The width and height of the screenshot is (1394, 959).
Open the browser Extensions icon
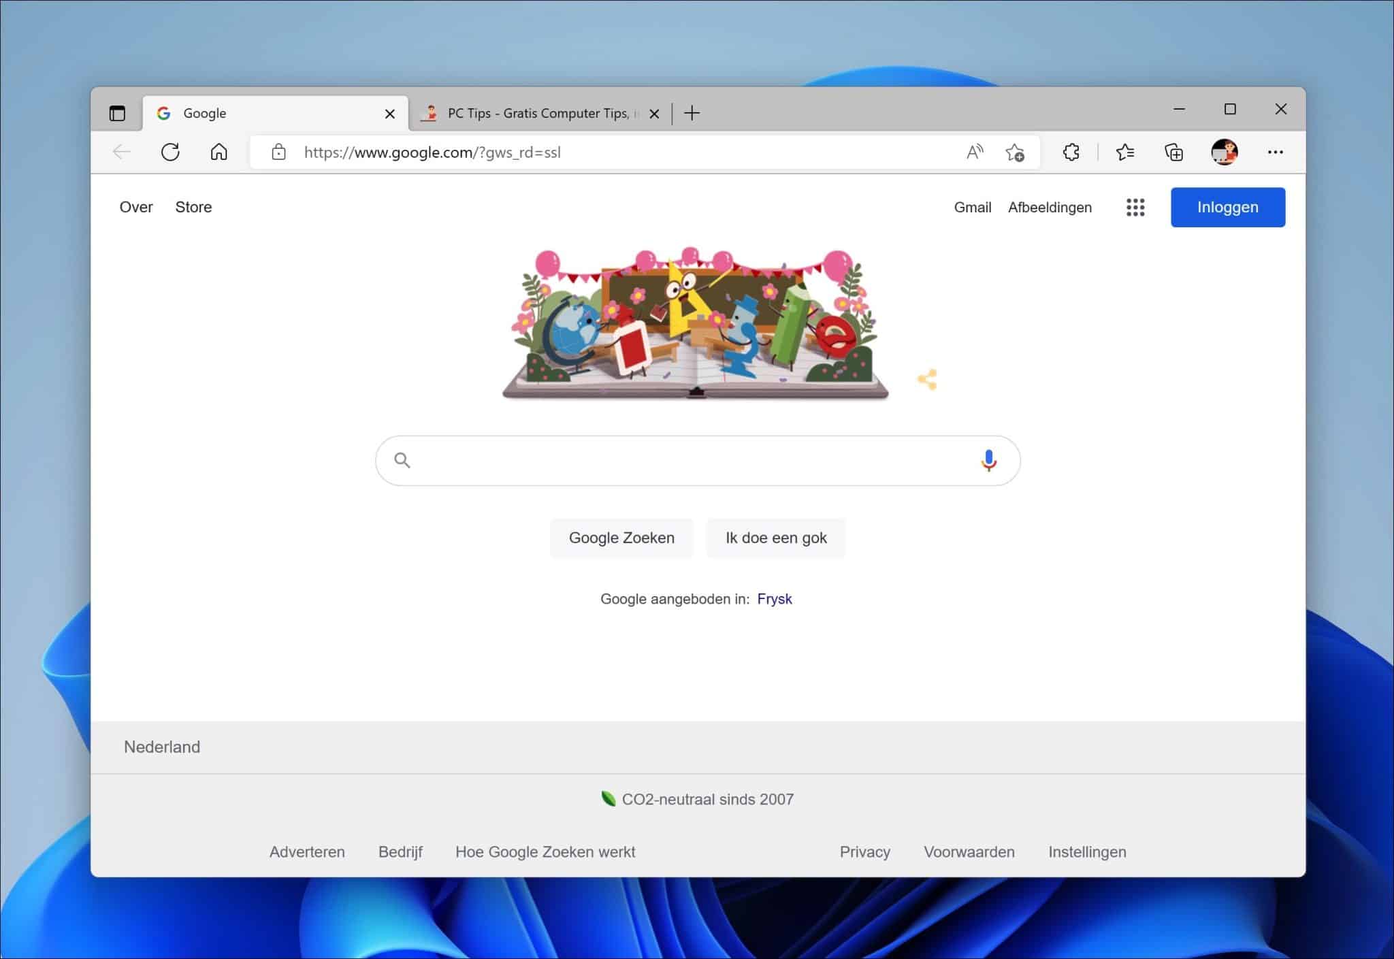coord(1071,152)
